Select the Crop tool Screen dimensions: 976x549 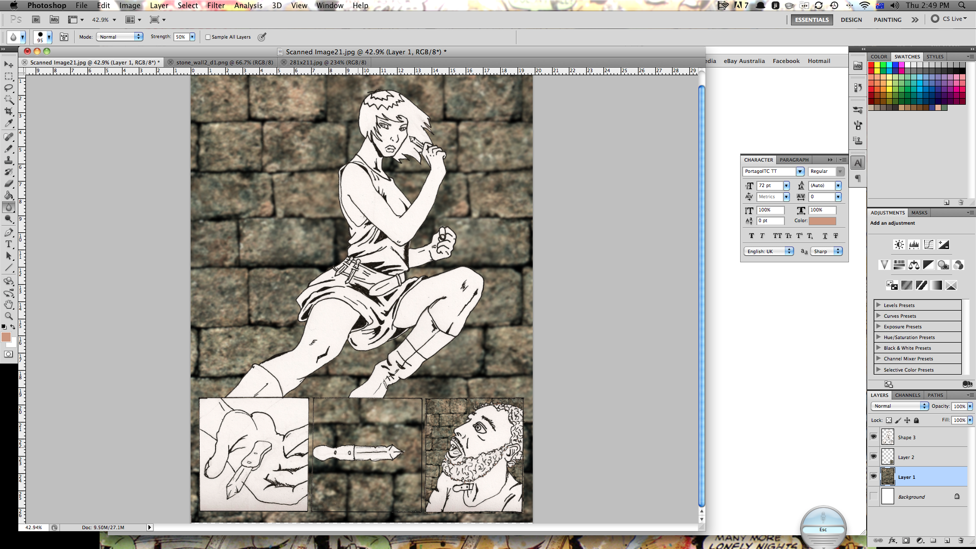pyautogui.click(x=9, y=111)
